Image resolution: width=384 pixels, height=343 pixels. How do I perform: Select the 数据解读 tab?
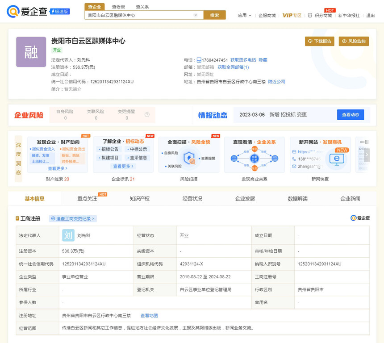coord(297,198)
